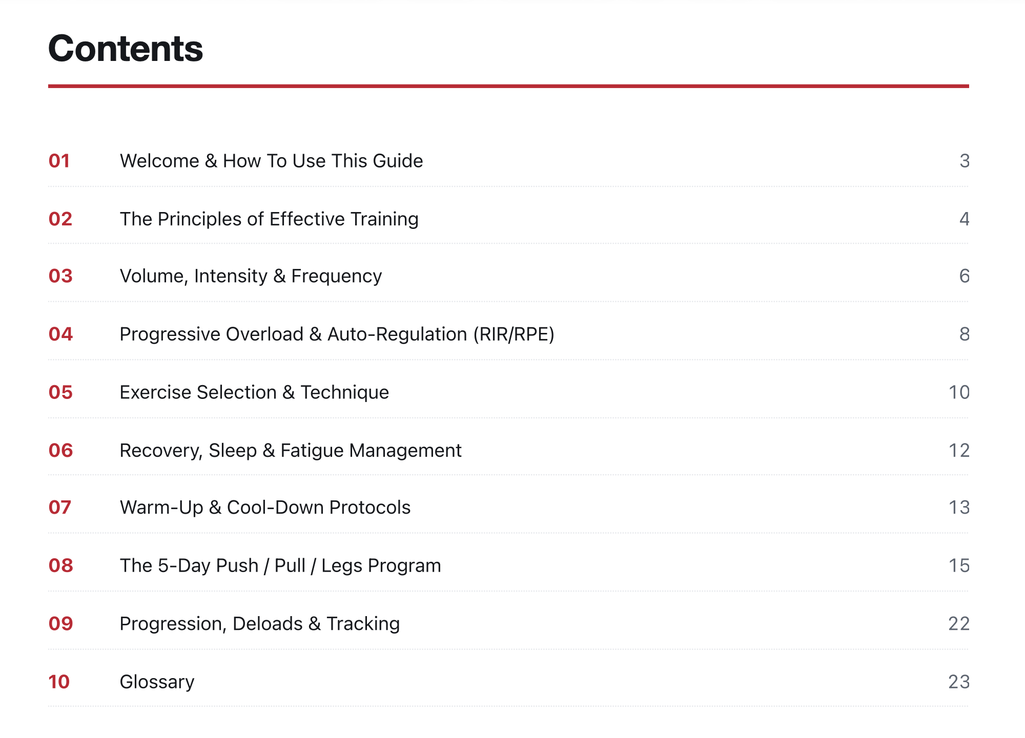Click red chapter number 10
The image size is (1025, 738).
[x=59, y=682]
